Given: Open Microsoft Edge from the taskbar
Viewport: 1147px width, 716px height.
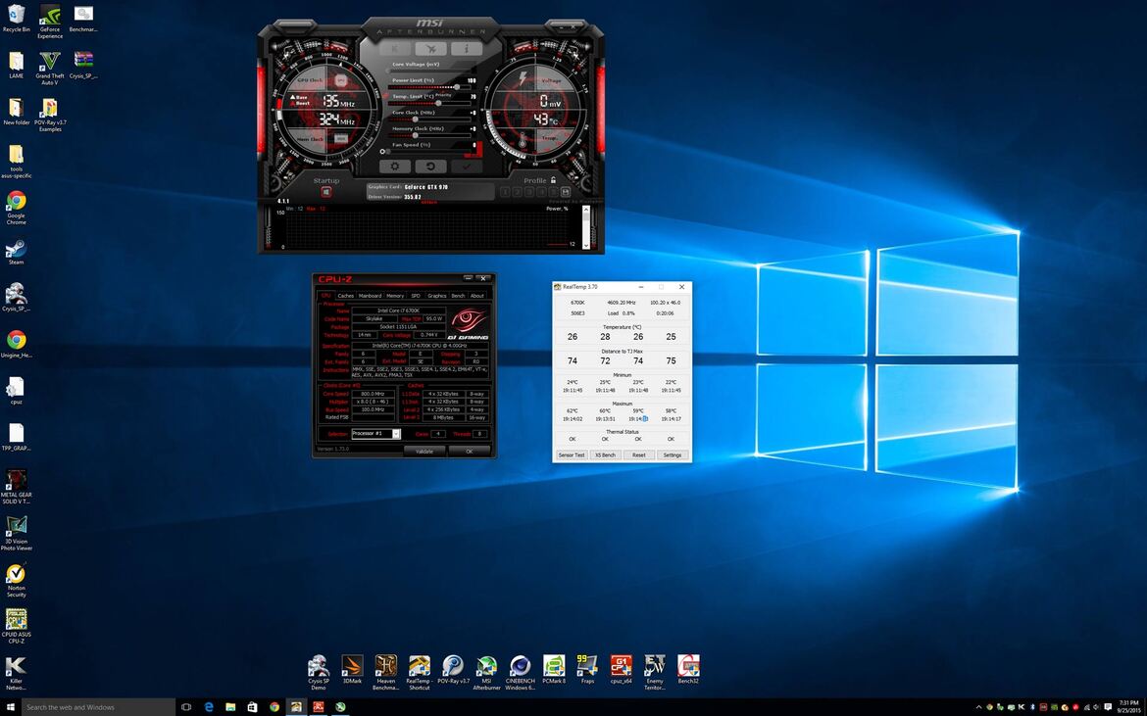Looking at the screenshot, I should [x=209, y=707].
